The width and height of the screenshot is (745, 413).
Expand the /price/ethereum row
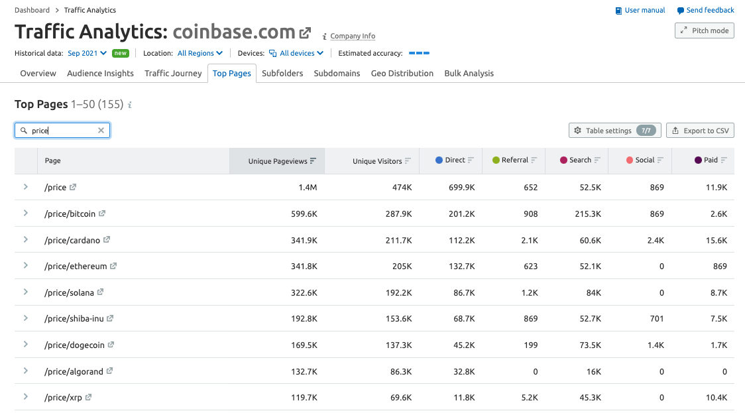26,265
